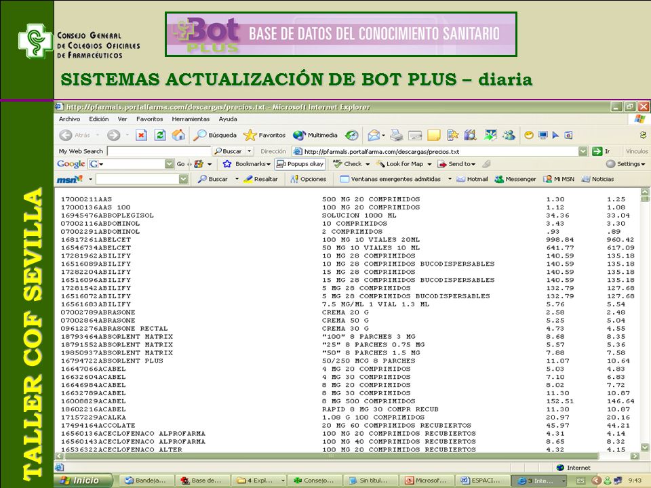
Task: Click the greyed-out highlighter icon after Send to
Action: click(487, 164)
